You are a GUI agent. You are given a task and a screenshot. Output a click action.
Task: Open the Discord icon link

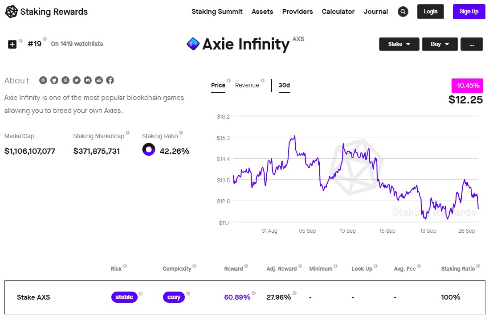[x=88, y=80]
